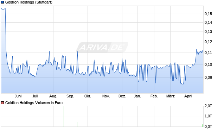Click the 0,12 price axis value
This screenshot has width=218, height=130.
tap(208, 42)
